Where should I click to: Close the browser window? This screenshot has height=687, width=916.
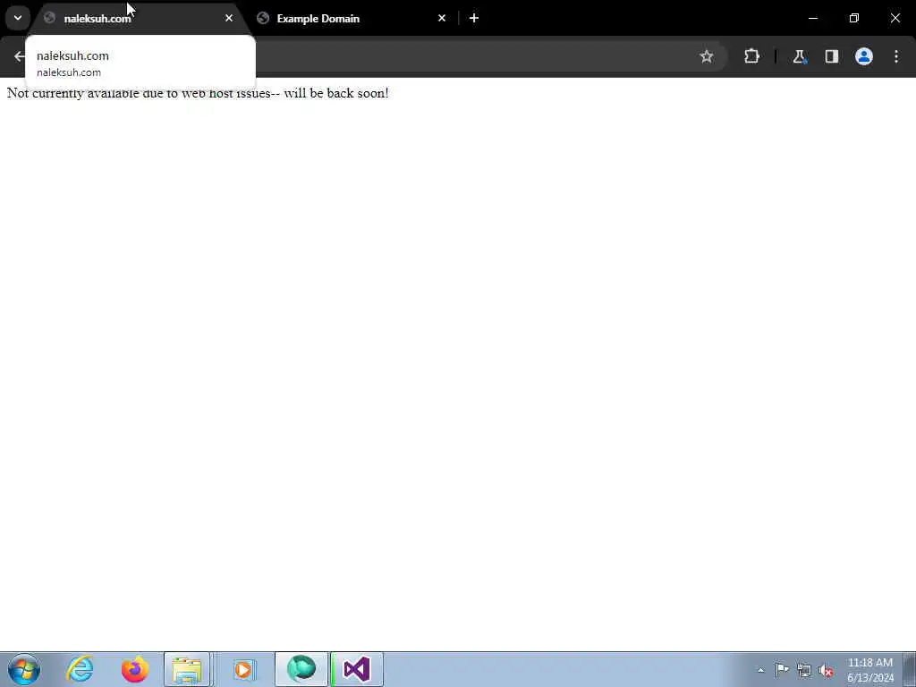895,19
